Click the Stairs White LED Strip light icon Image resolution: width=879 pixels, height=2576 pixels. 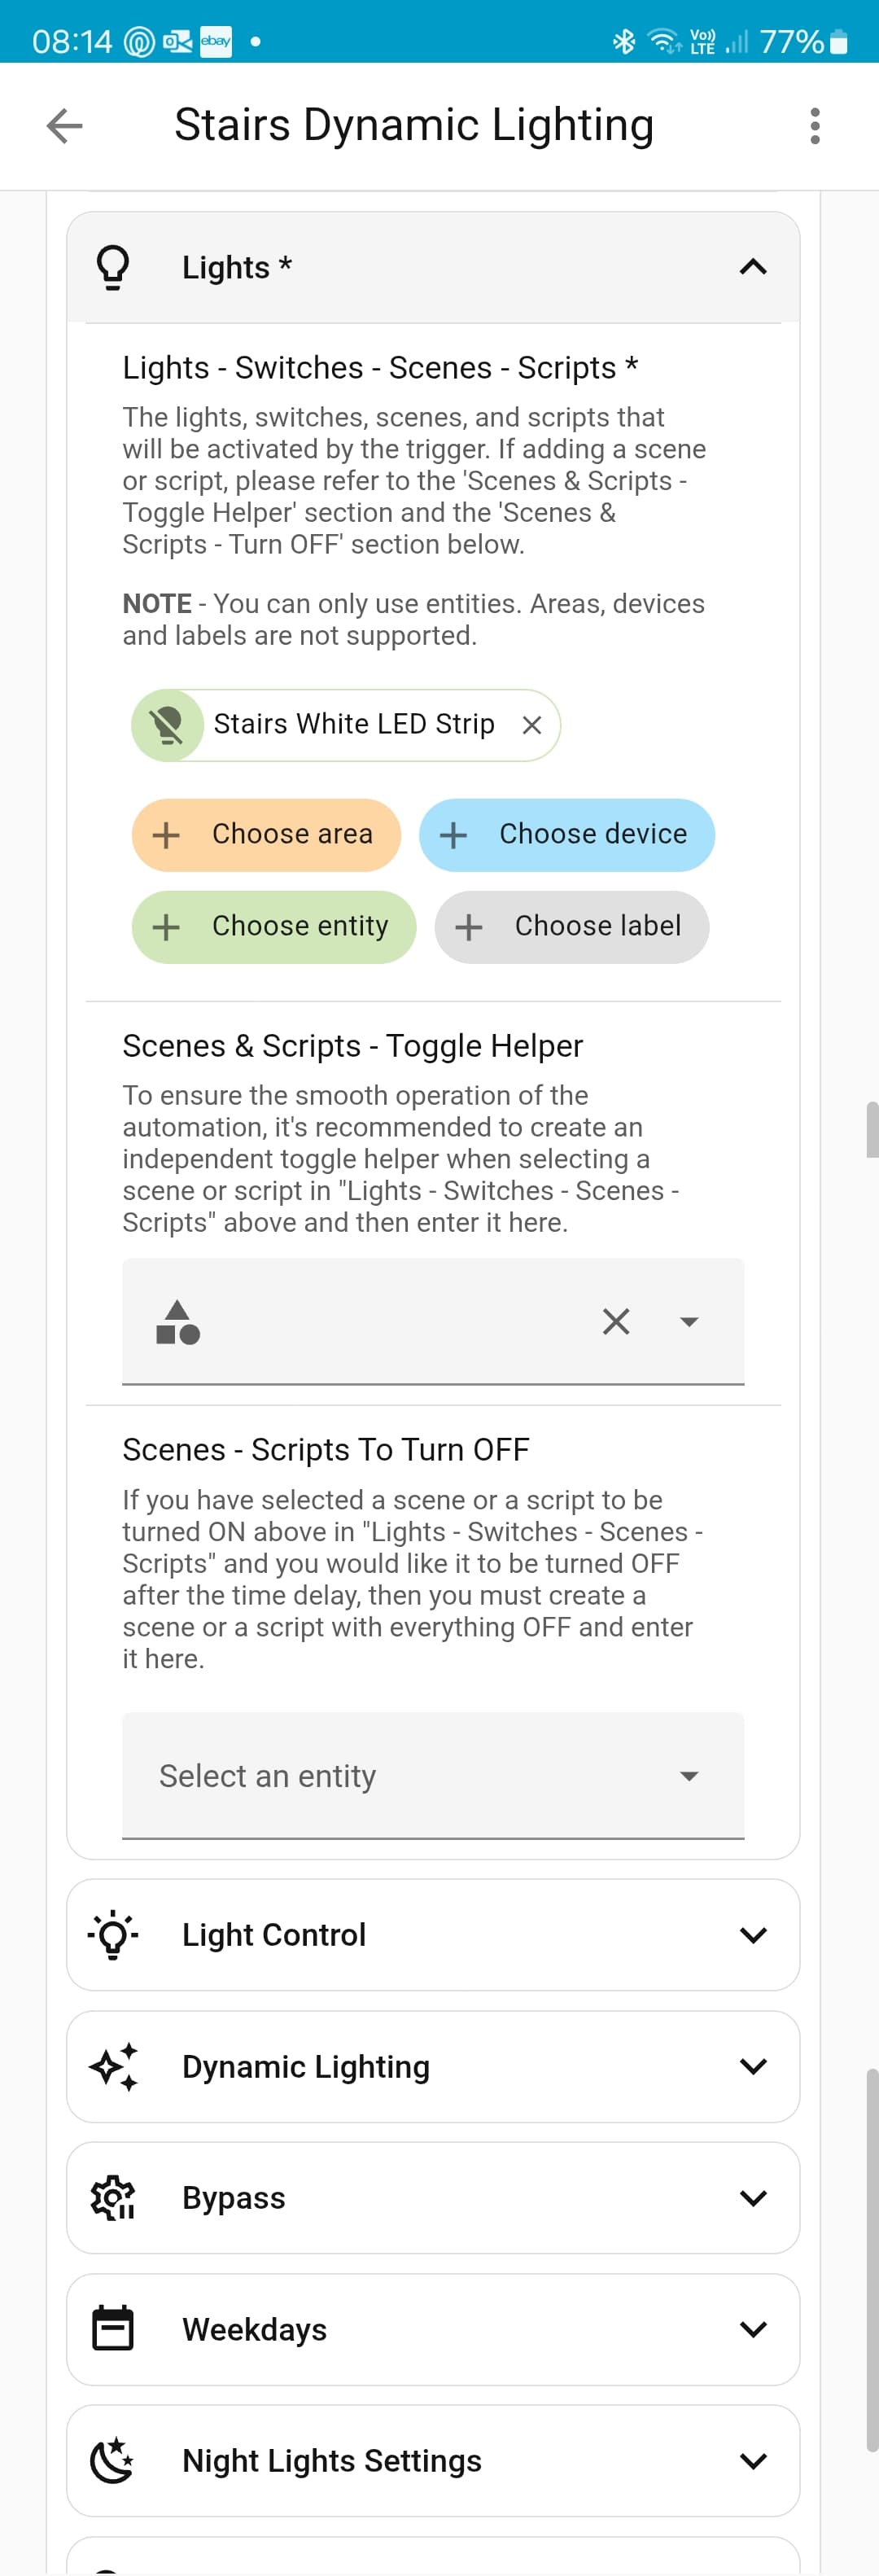168,725
